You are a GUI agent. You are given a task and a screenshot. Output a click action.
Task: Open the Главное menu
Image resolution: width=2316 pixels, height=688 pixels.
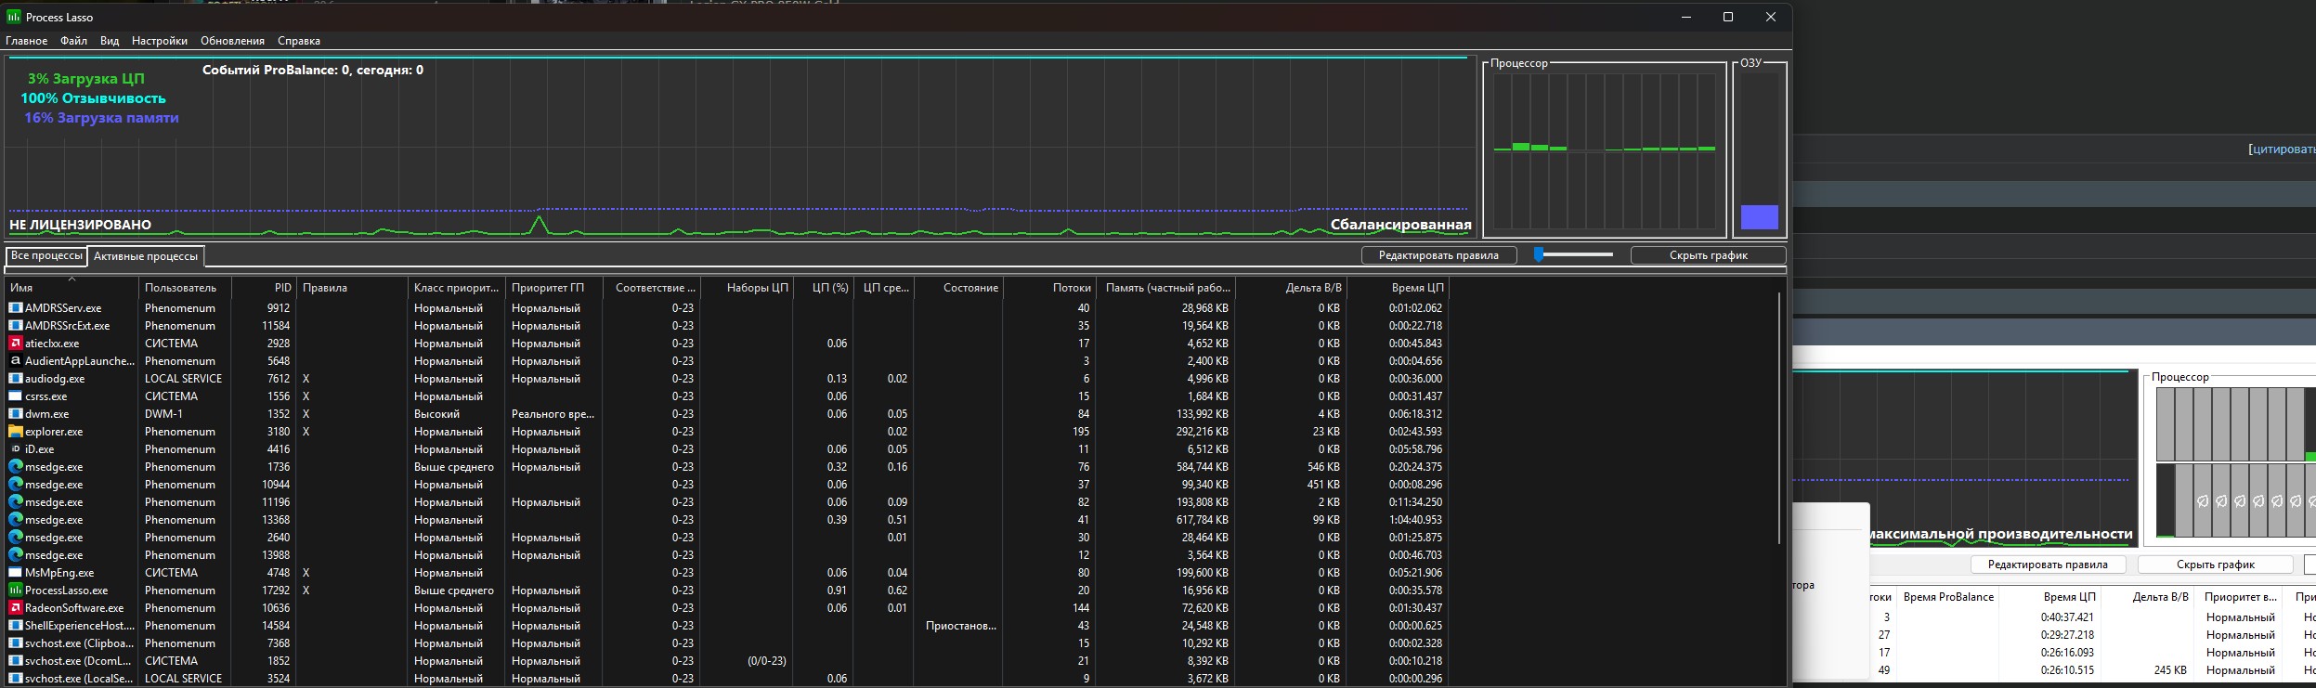tap(27, 41)
